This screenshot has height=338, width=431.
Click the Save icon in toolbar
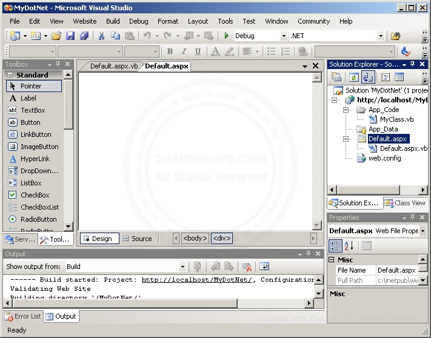point(70,36)
